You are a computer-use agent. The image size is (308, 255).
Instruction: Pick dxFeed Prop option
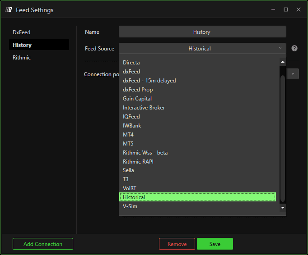197,90
